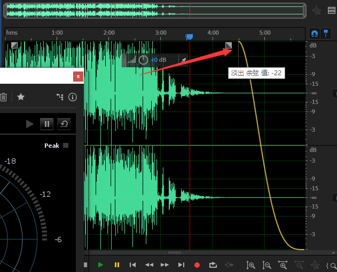
Task: Click the fade-out handle near 4:20
Action: [229, 45]
